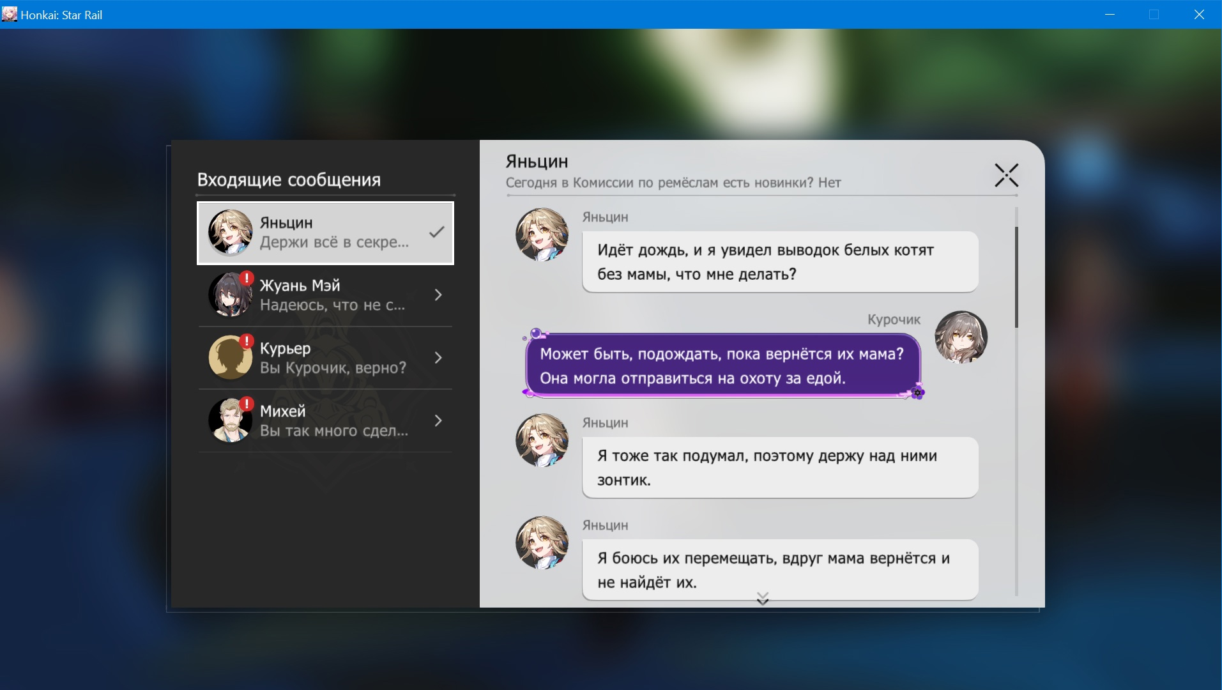Image resolution: width=1222 pixels, height=690 pixels.
Task: Click the Яньцин chat header title
Action: click(537, 162)
